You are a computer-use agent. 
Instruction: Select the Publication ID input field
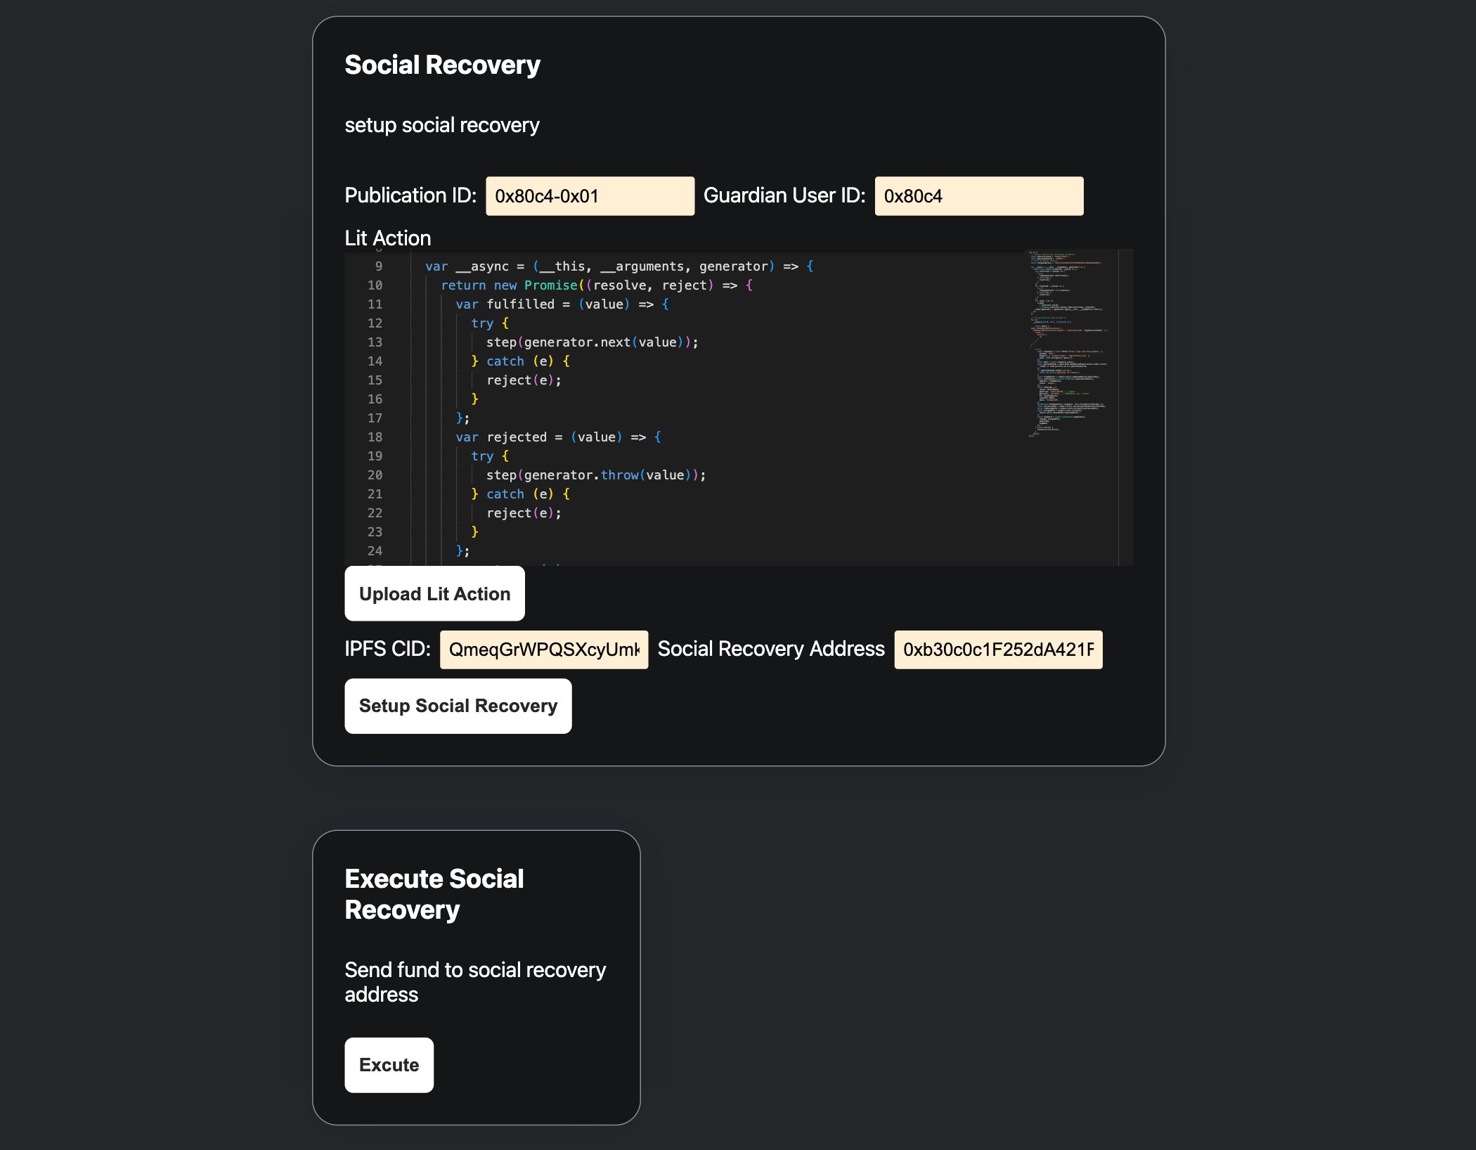(x=590, y=195)
